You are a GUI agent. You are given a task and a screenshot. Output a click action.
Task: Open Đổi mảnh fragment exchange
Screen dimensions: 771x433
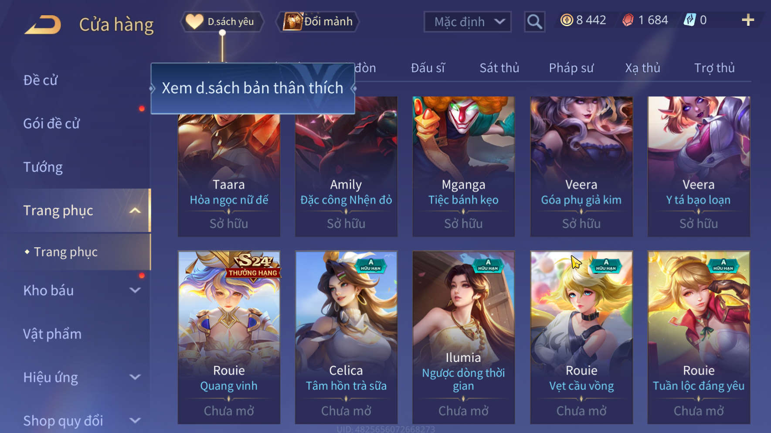click(x=318, y=21)
